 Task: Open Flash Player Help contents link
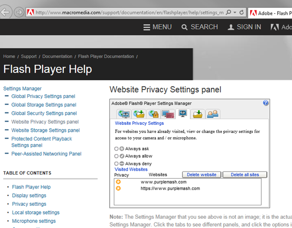pyautogui.click(x=31, y=187)
